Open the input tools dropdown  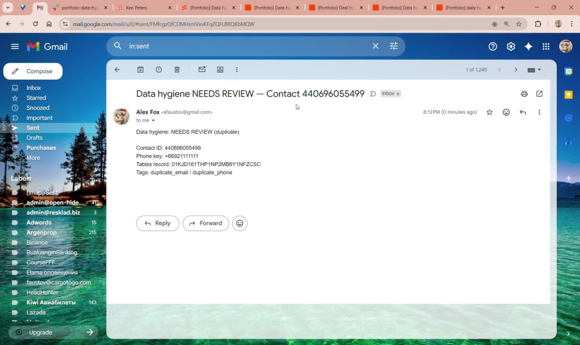(534, 70)
